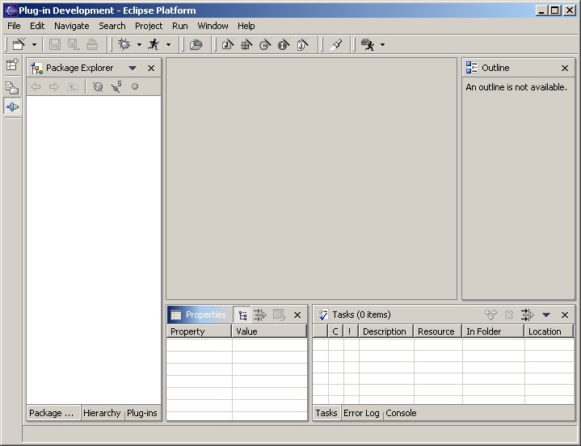
Task: Click the Run running-man toolbar icon
Action: click(154, 45)
